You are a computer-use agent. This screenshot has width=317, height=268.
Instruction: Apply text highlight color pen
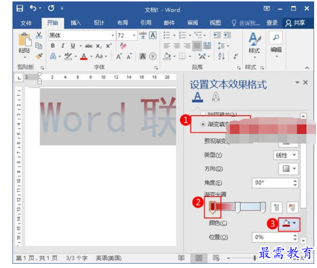coord(68,56)
